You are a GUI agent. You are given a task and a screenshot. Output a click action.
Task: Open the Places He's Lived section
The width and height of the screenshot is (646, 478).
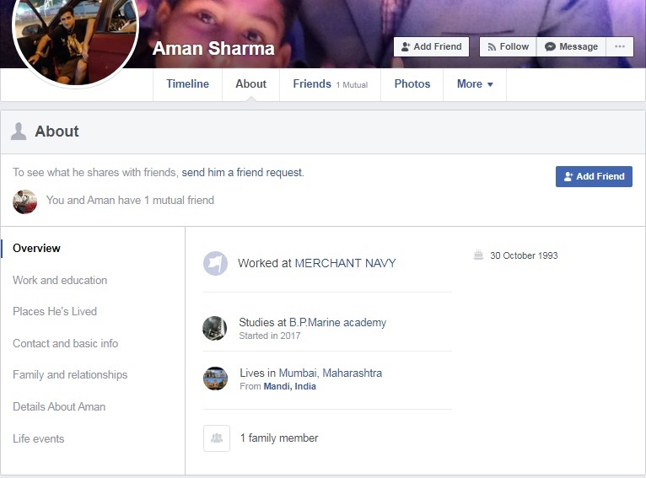coord(55,311)
